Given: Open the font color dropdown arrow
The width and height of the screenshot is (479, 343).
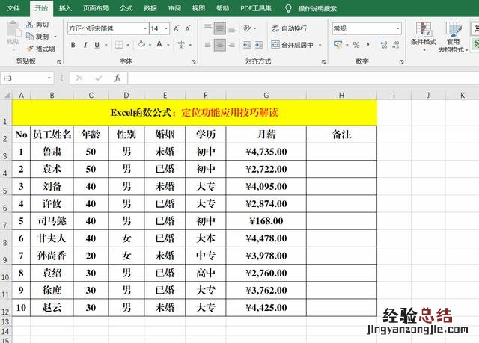Looking at the screenshot, I should [168, 45].
